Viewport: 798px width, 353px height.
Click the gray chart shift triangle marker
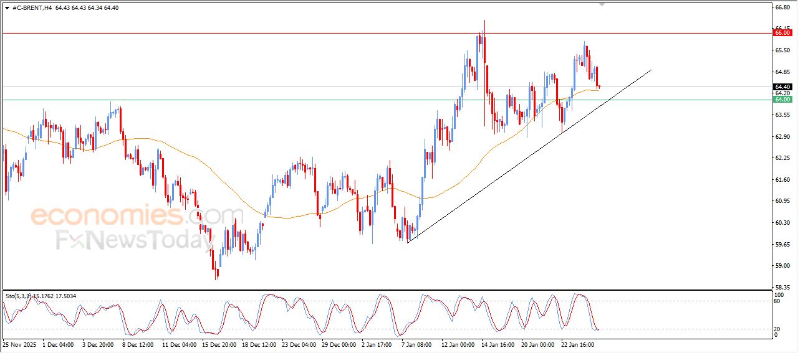(602, 4)
